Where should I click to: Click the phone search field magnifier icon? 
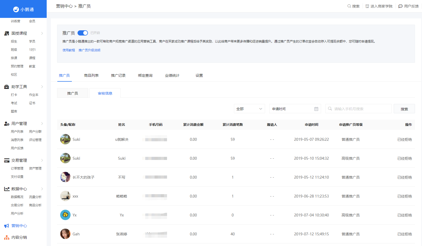click(x=330, y=109)
